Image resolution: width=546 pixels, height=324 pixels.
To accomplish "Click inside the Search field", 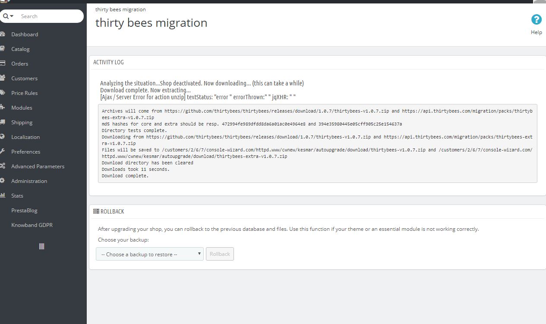I will (43, 16).
